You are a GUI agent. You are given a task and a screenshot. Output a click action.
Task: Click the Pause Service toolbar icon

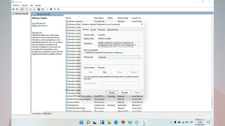click(55, 9)
